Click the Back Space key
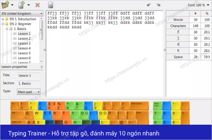 click(139, 105)
